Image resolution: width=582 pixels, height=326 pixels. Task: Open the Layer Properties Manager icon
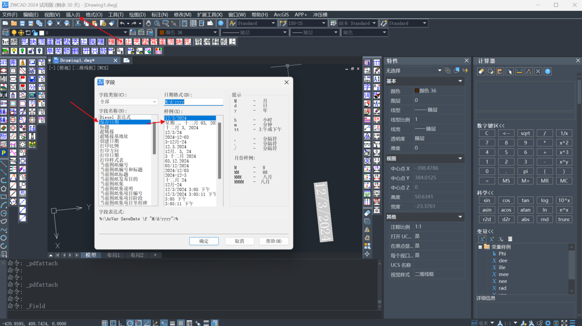(x=5, y=33)
